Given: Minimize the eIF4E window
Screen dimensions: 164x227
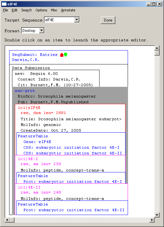Looking at the screenshot, I should [x=149, y=4].
